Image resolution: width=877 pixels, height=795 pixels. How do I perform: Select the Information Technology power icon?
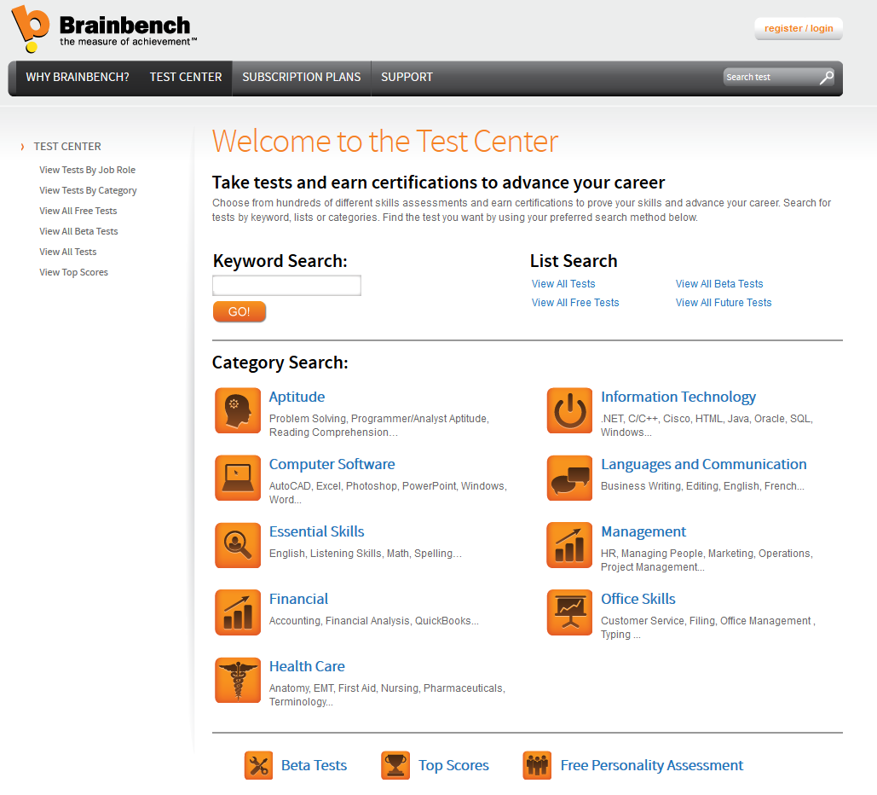click(x=569, y=410)
